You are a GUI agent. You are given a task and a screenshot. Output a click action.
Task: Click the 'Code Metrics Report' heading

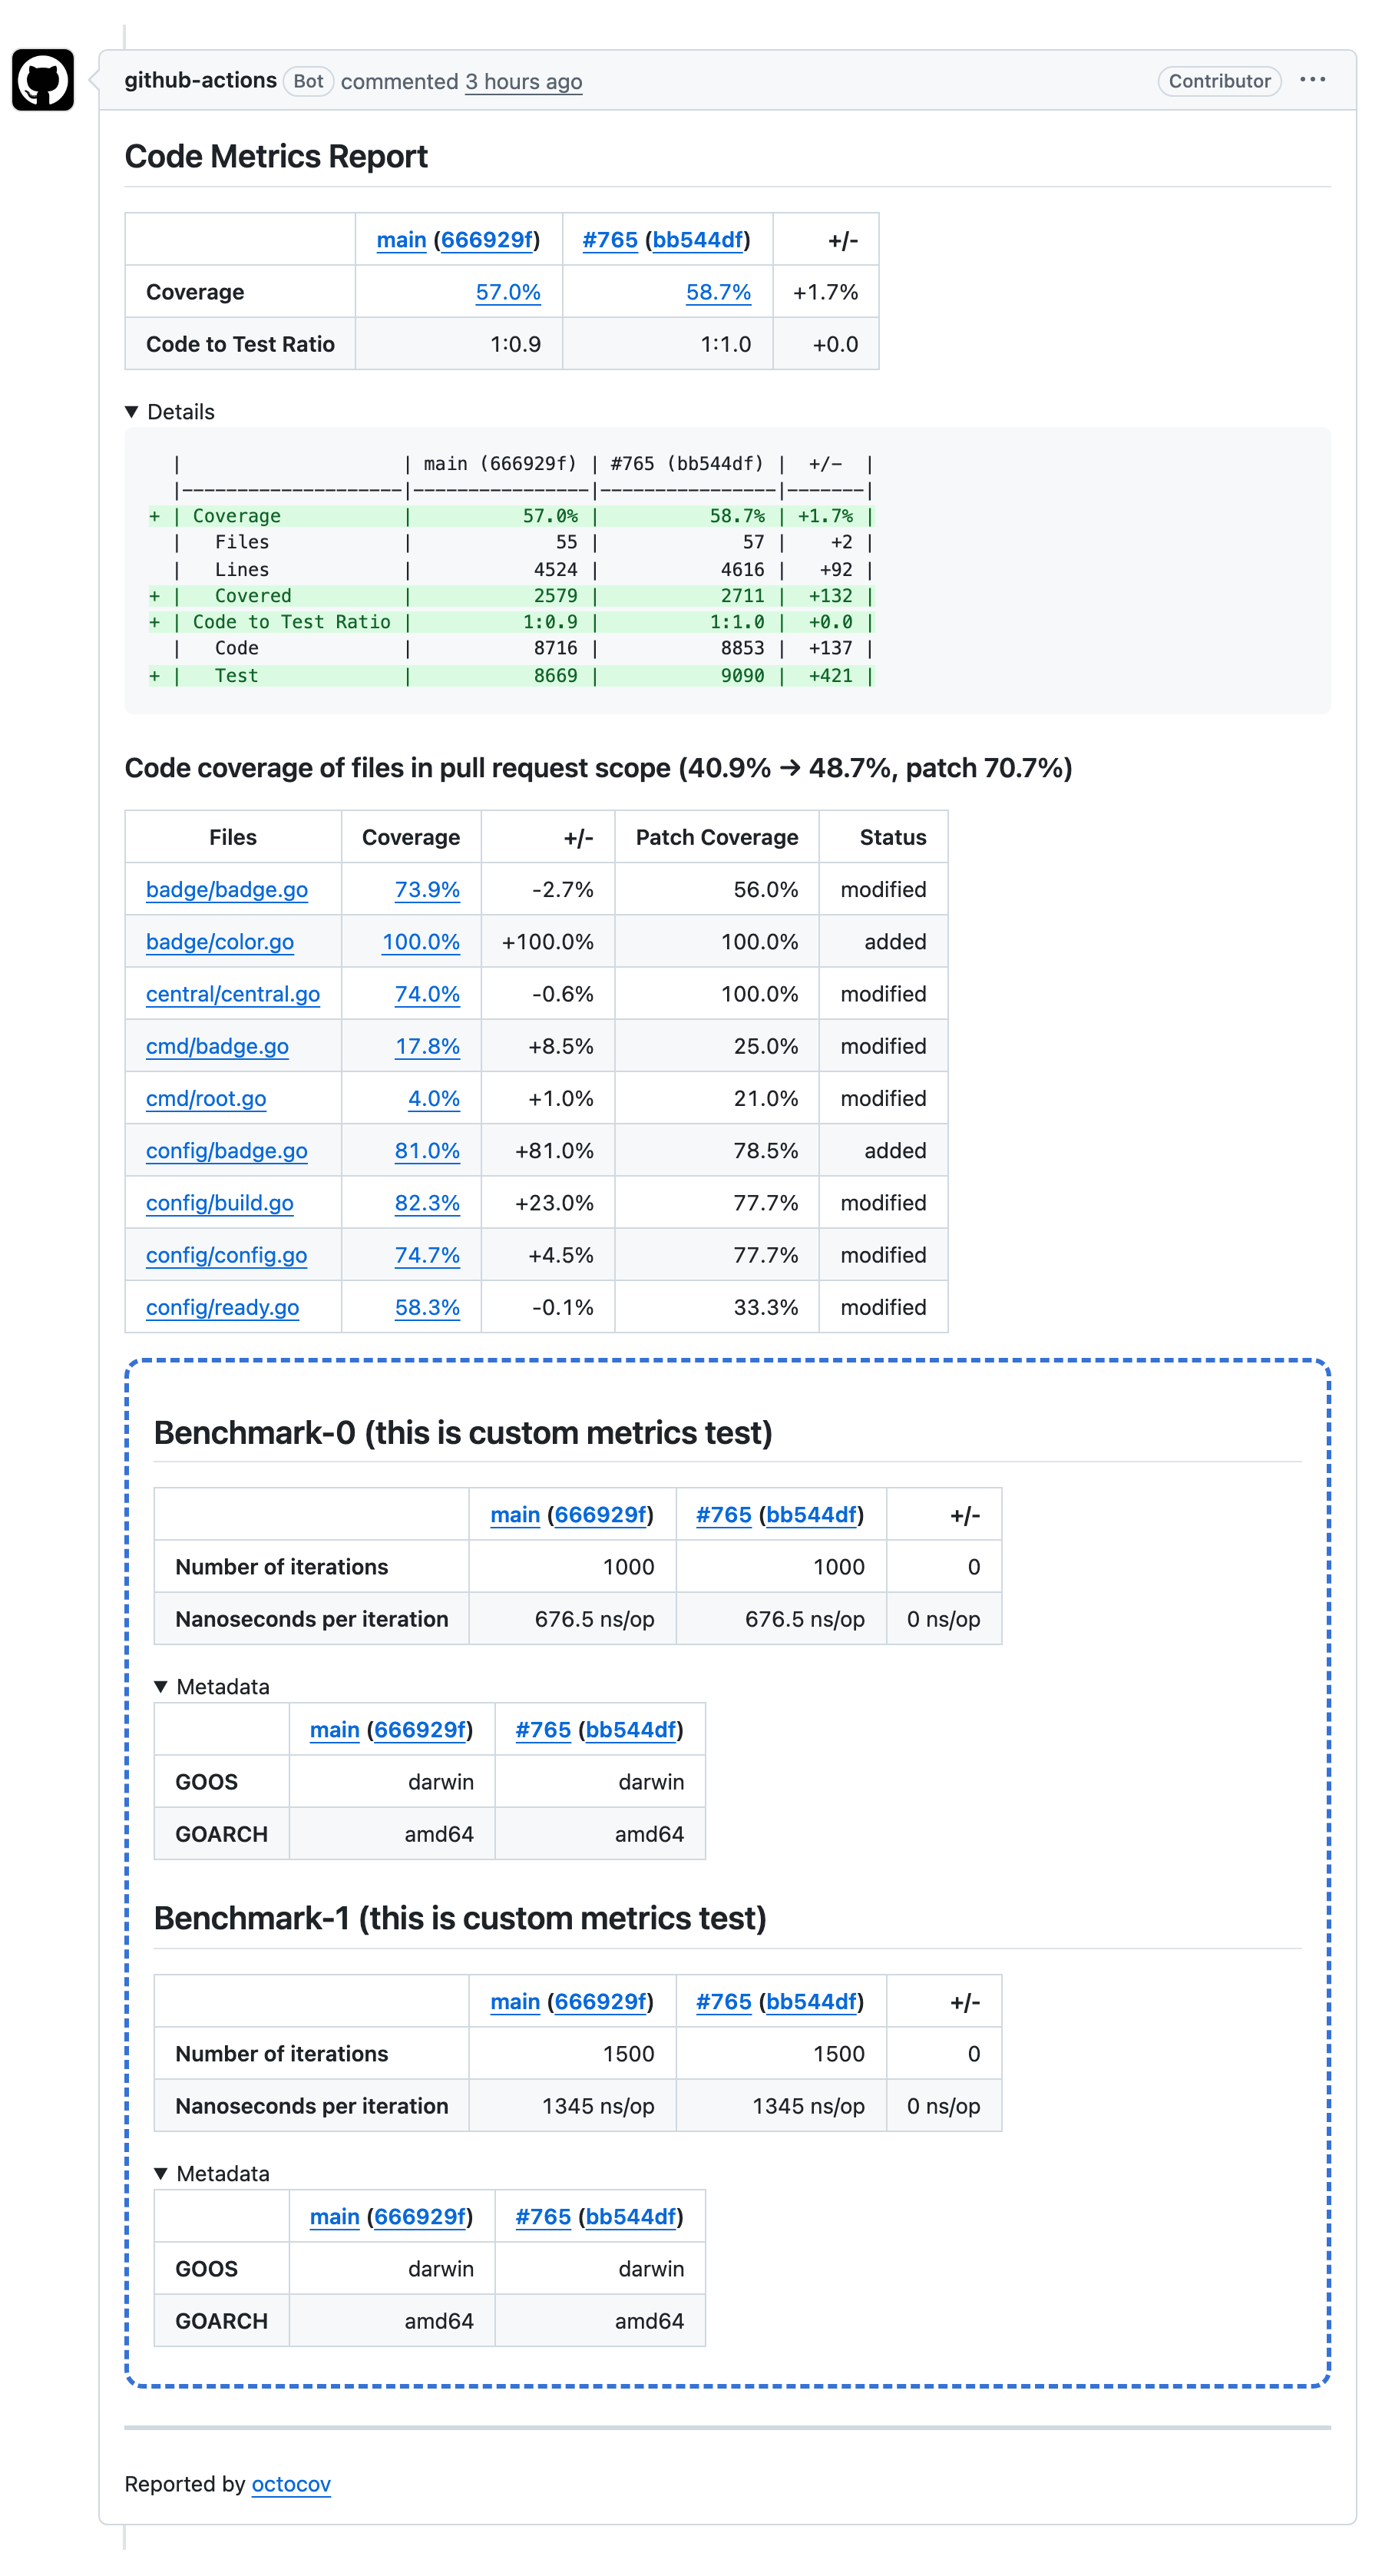[x=276, y=157]
